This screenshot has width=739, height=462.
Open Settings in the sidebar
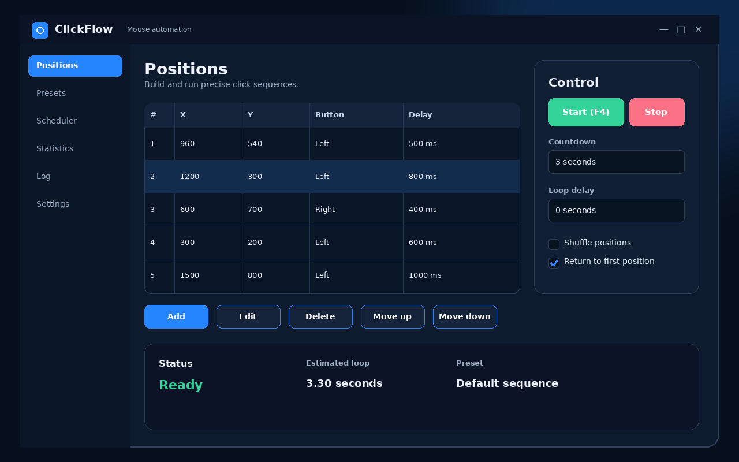75,204
